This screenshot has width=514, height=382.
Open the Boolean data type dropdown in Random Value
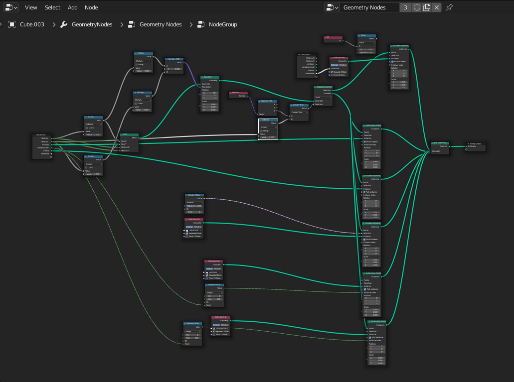click(x=194, y=203)
